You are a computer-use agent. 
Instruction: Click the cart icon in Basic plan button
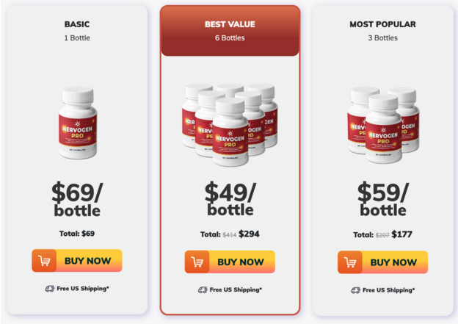tap(44, 261)
